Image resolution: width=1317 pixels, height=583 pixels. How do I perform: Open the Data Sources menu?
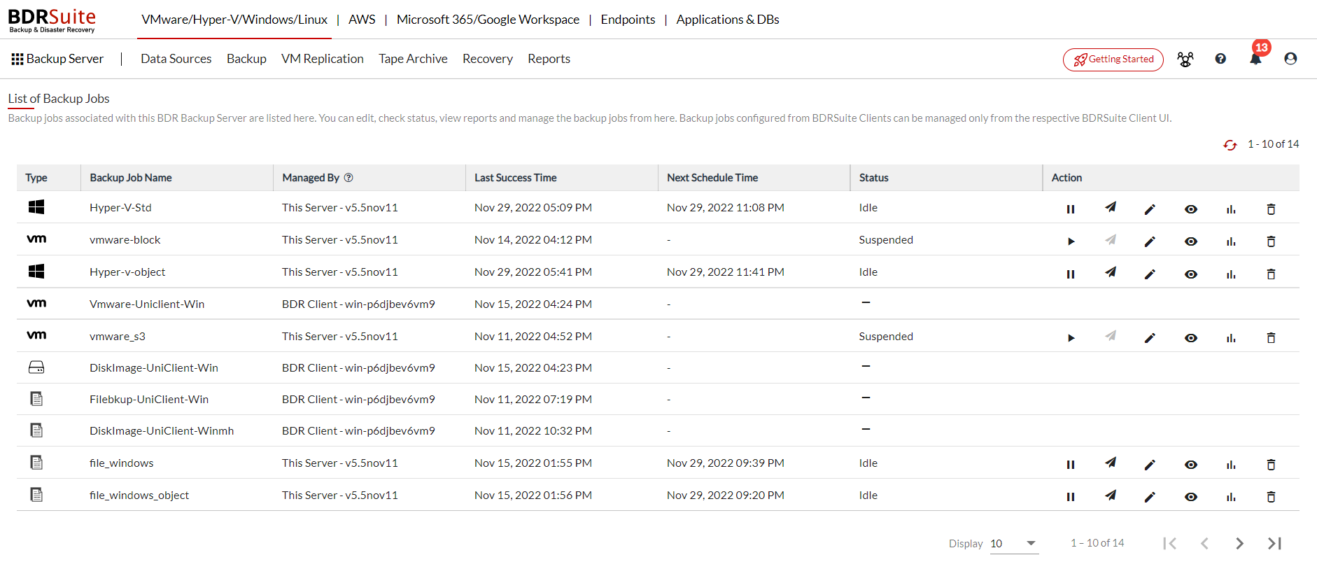176,59
